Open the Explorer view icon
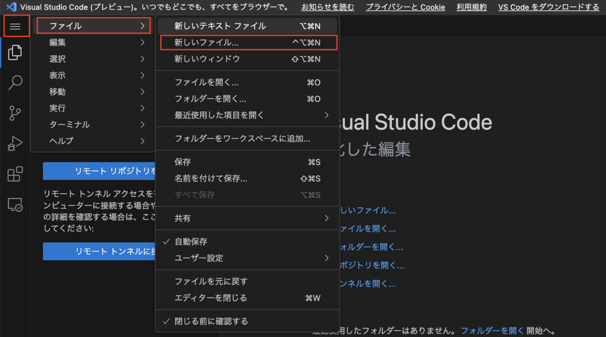Image resolution: width=606 pixels, height=337 pixels. click(x=15, y=52)
